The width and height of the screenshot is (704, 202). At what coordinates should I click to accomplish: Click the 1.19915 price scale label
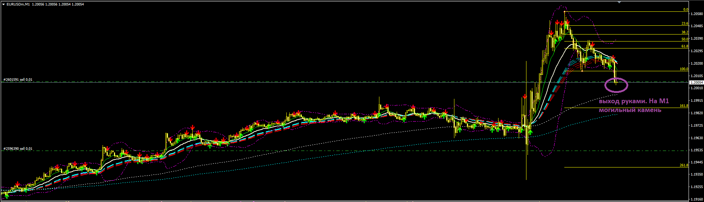tap(697, 101)
